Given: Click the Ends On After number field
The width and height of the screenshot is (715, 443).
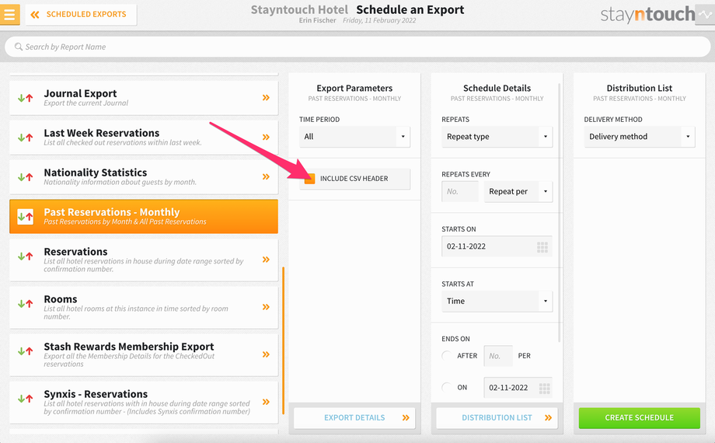Looking at the screenshot, I should [498, 356].
